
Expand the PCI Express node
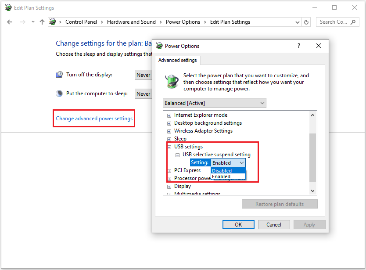pyautogui.click(x=169, y=171)
